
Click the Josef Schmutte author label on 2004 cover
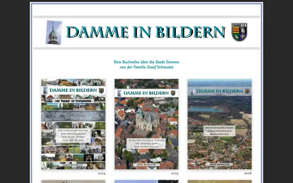click(73, 165)
